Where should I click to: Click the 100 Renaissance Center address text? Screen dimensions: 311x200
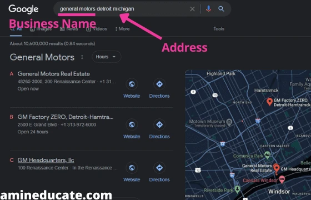pos(43,168)
